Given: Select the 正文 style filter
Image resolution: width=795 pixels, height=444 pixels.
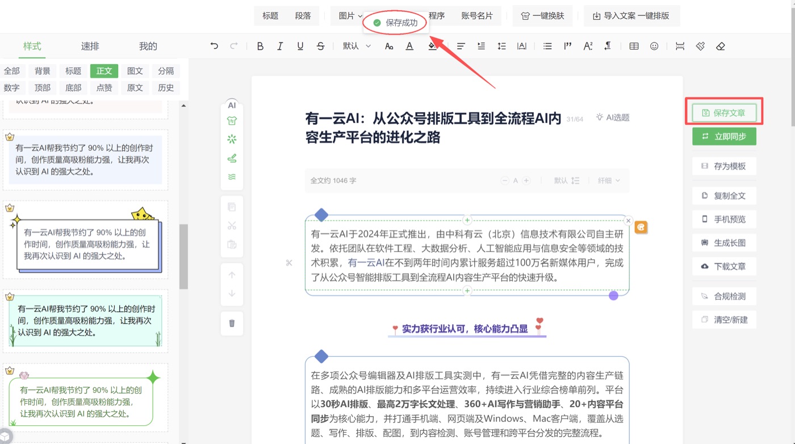Looking at the screenshot, I should tap(104, 71).
